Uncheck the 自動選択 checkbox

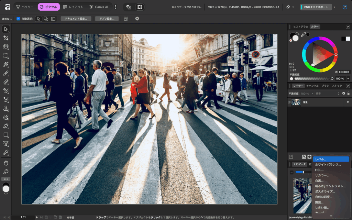[x=18, y=19]
